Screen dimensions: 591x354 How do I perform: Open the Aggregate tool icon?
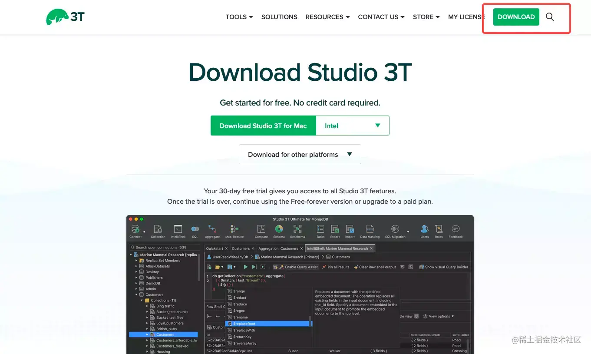coord(212,231)
